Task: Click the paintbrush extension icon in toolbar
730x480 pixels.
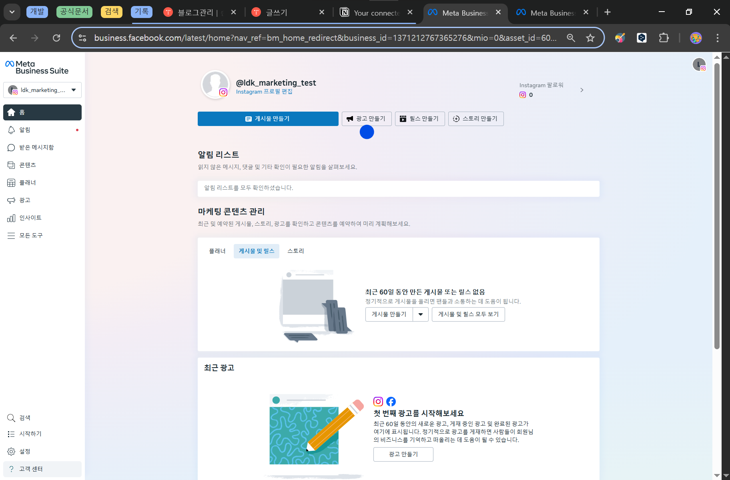Action: pyautogui.click(x=620, y=38)
